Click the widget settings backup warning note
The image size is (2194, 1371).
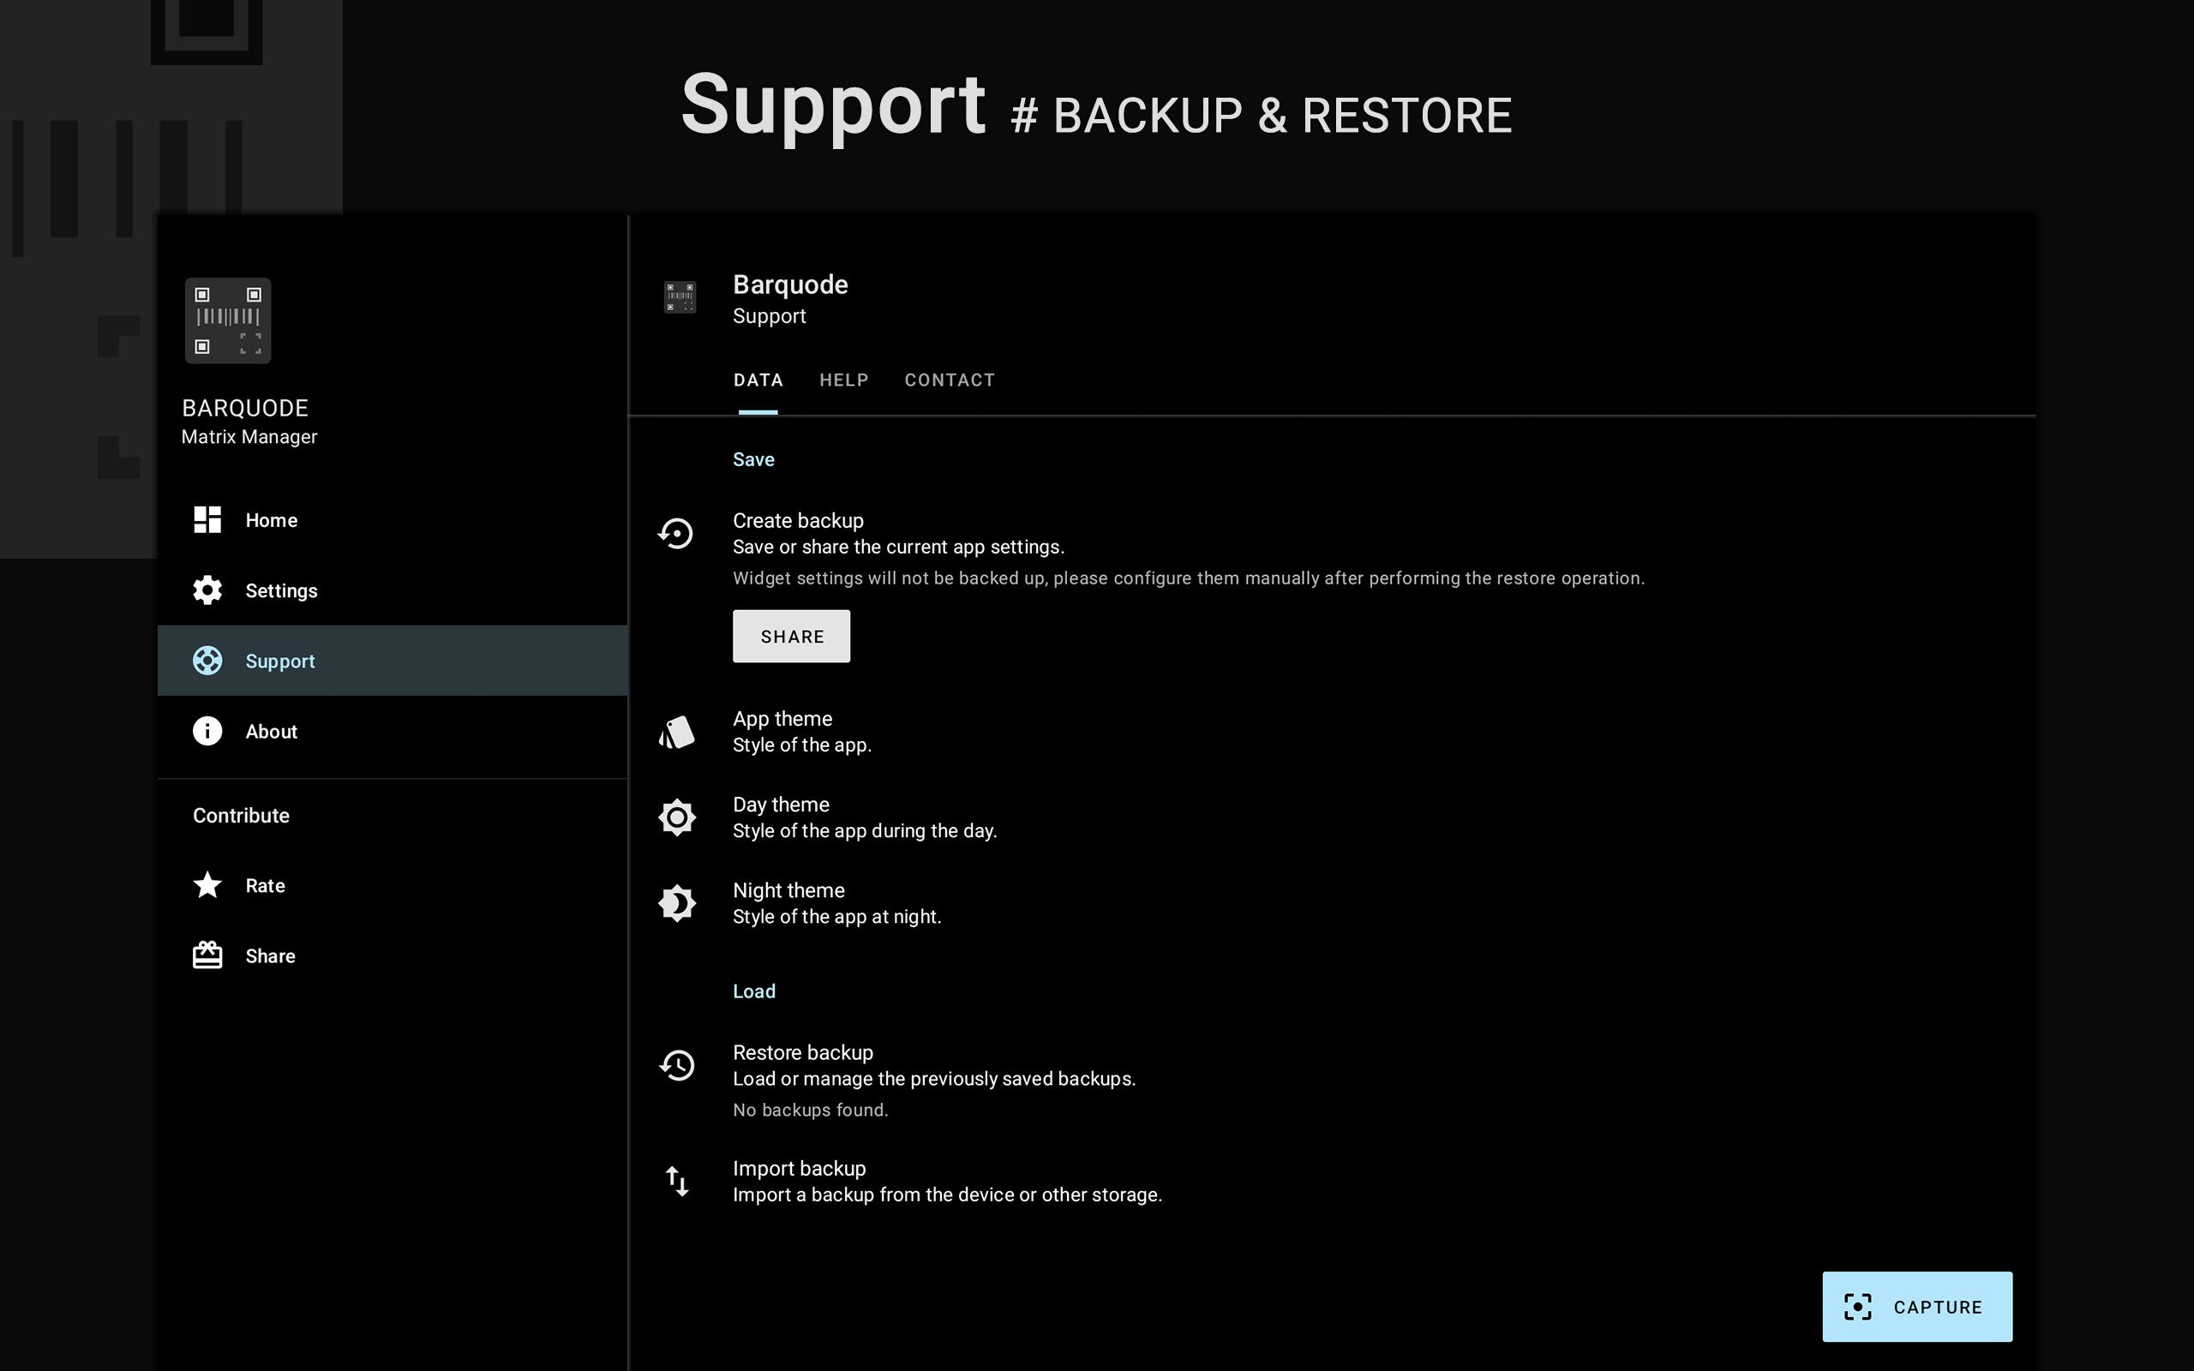pos(1189,578)
